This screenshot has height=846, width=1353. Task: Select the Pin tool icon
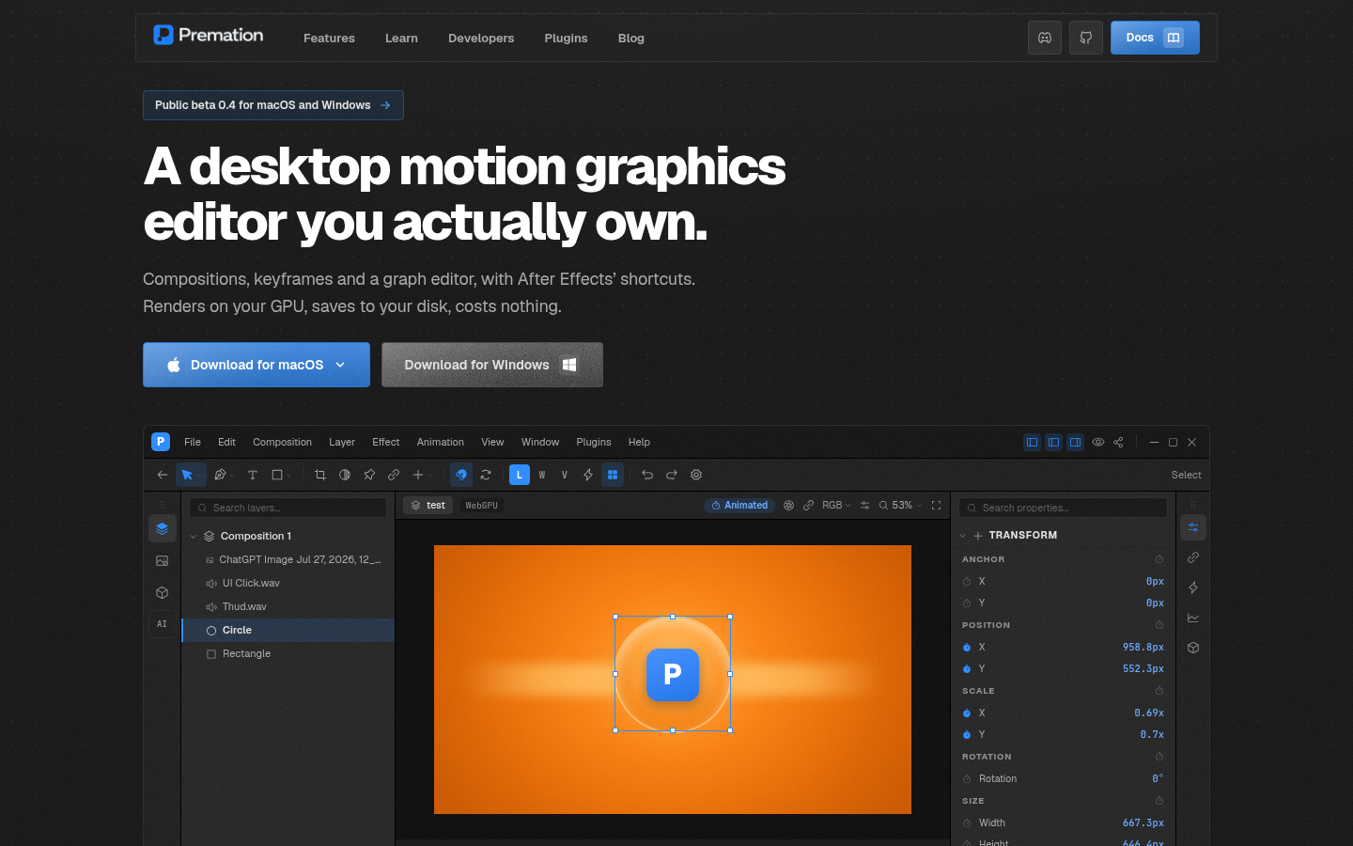click(x=369, y=475)
